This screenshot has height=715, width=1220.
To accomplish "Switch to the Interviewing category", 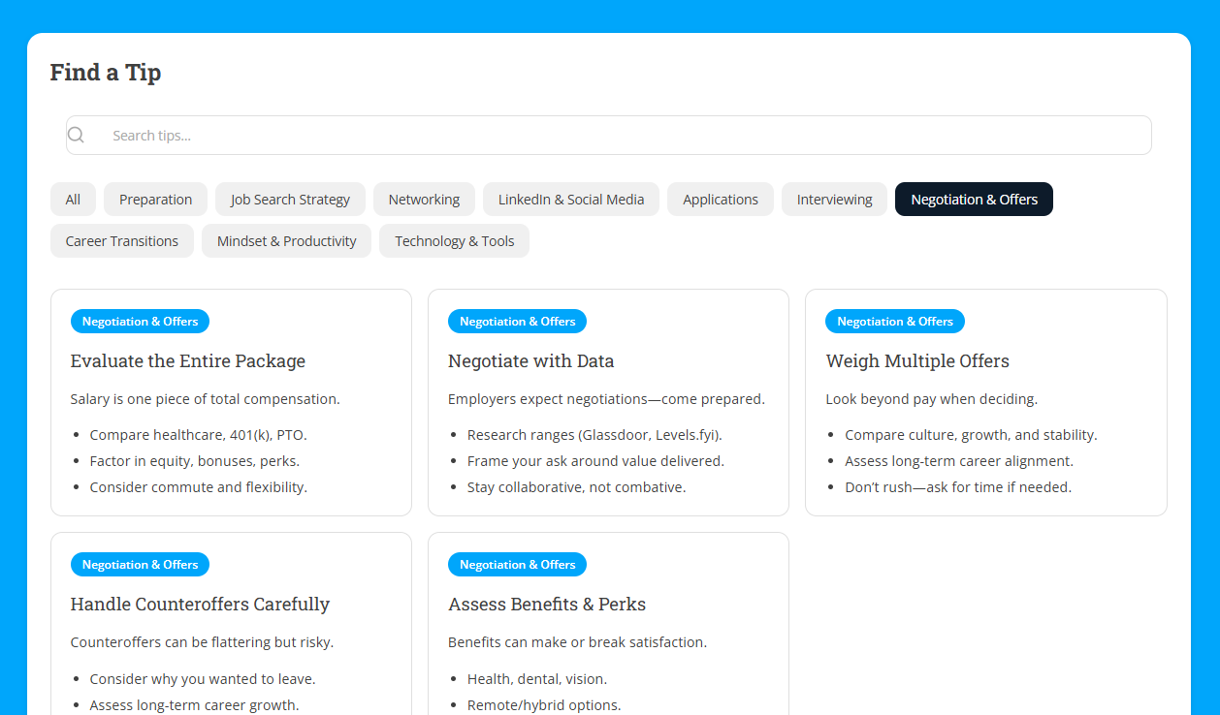I will pos(834,199).
